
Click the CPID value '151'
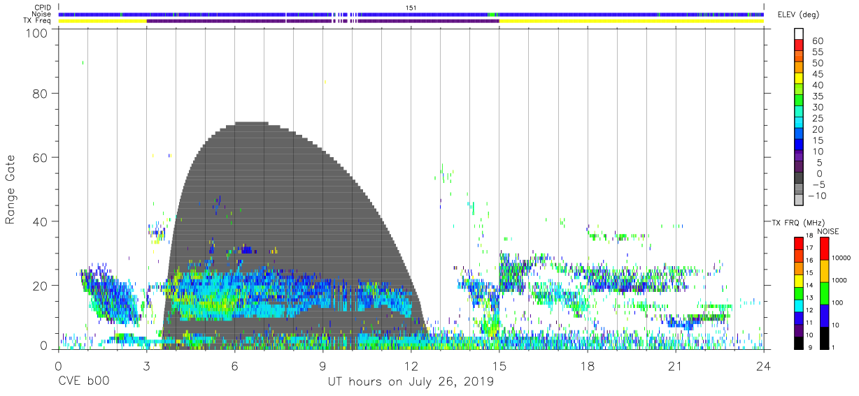(411, 8)
